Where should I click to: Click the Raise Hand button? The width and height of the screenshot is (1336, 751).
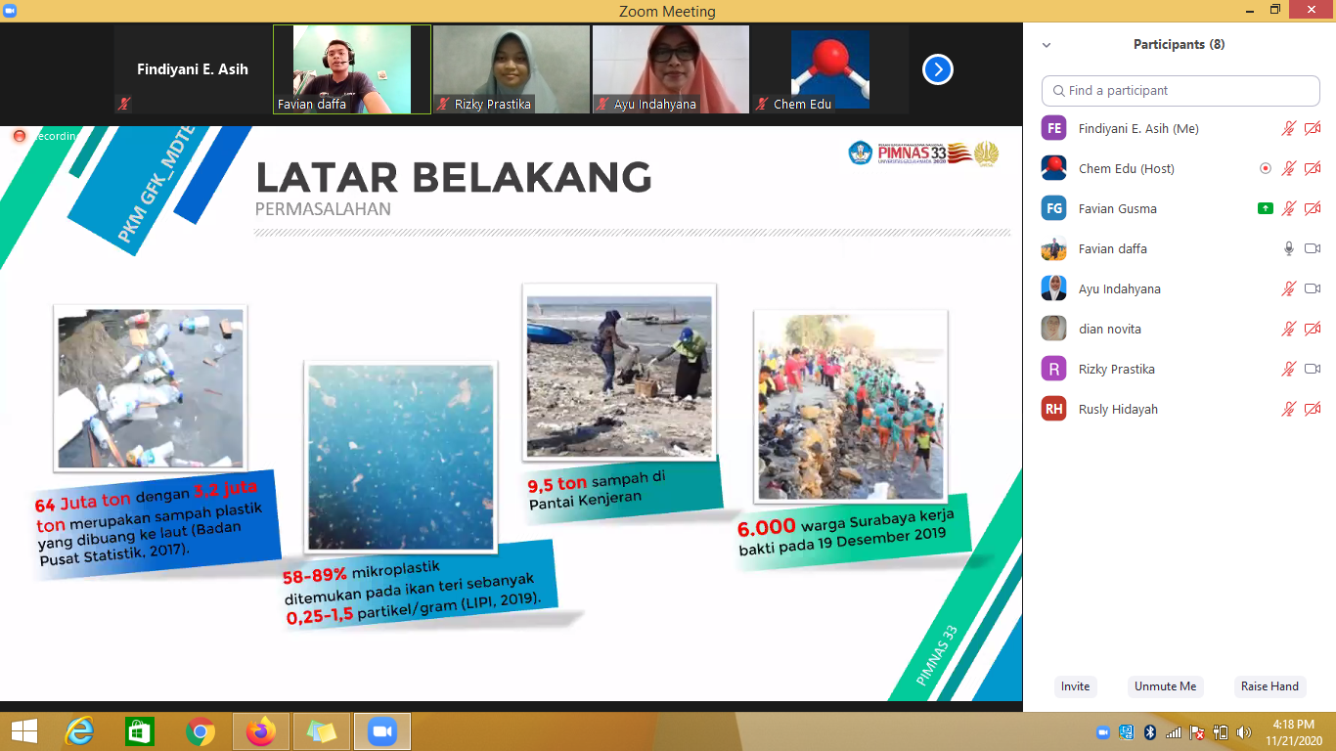click(x=1269, y=686)
